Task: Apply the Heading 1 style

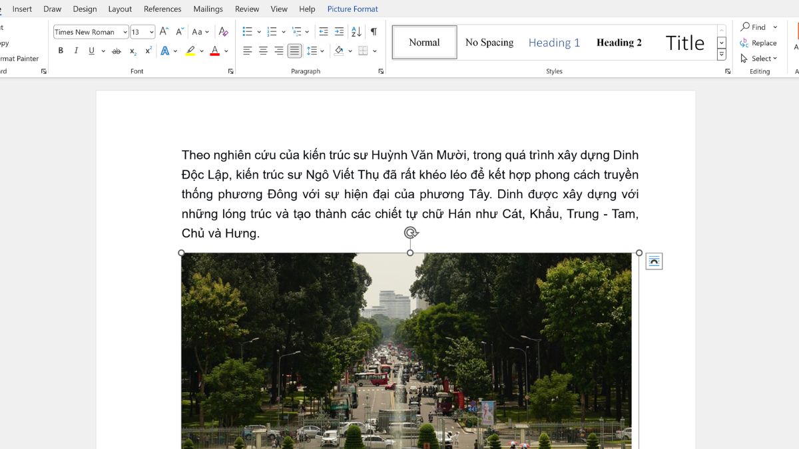Action: pos(554,43)
